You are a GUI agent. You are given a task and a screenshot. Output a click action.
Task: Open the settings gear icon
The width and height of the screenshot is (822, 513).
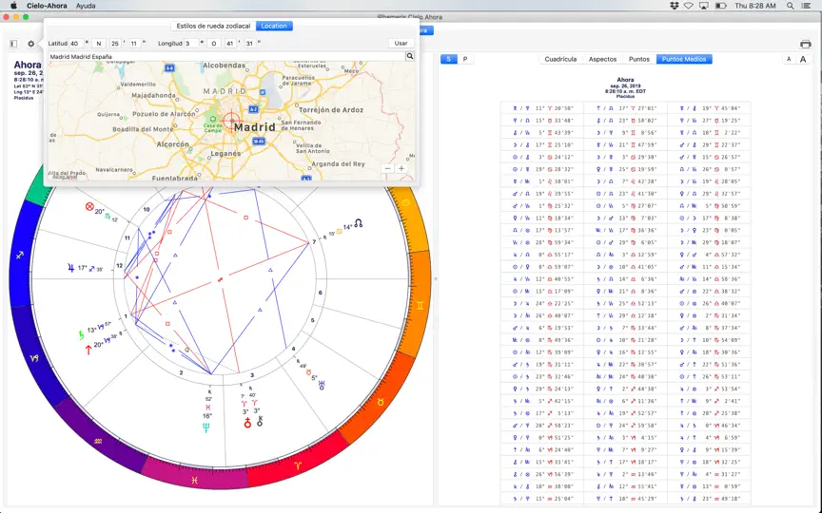coord(31,44)
